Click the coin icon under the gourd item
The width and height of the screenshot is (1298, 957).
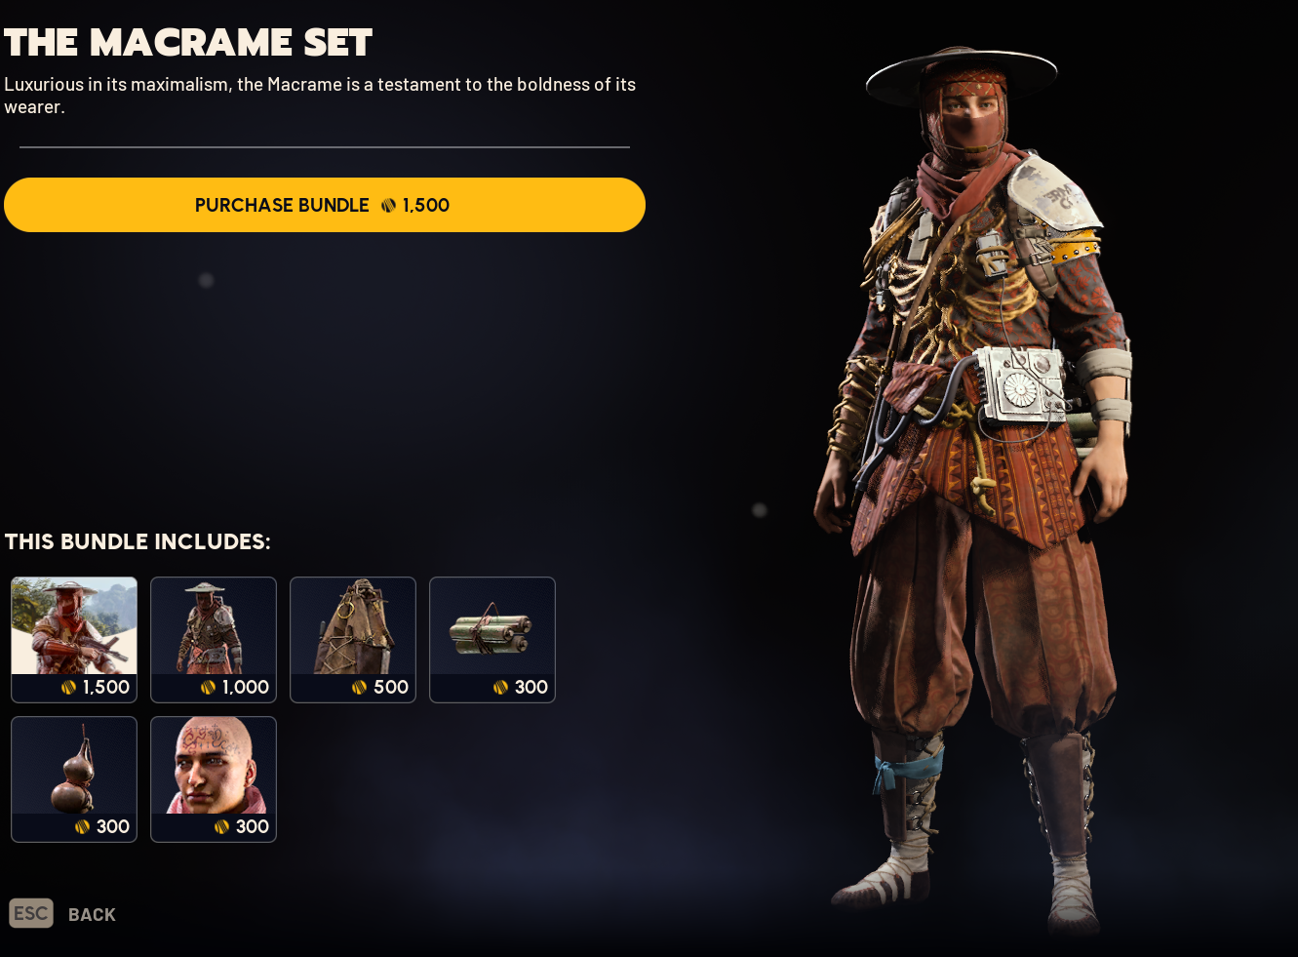[82, 827]
